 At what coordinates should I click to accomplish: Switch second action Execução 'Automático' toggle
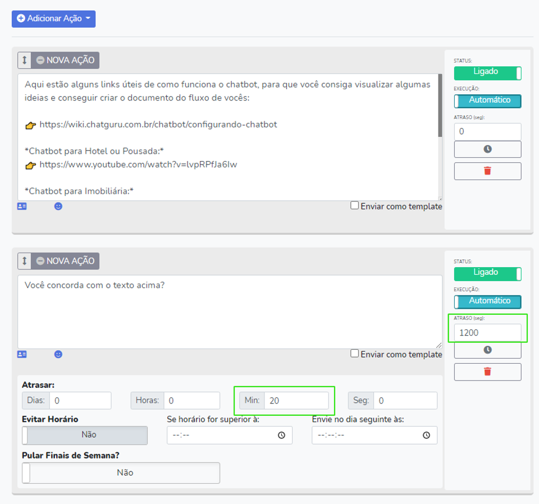[x=487, y=301]
